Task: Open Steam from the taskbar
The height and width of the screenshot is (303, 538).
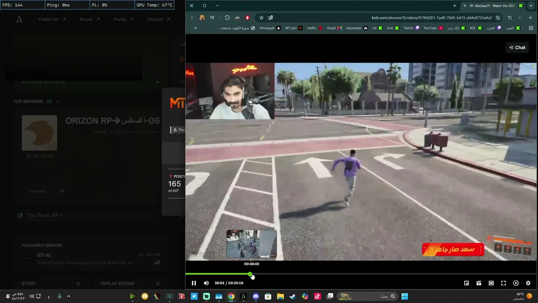Action: click(293, 296)
